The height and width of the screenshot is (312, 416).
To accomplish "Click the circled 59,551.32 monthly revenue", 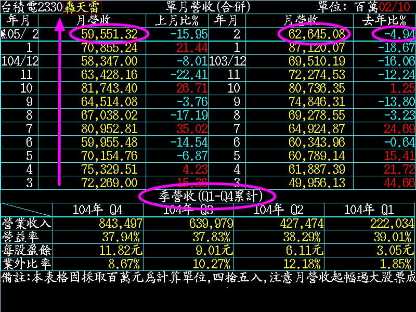I will click(110, 34).
